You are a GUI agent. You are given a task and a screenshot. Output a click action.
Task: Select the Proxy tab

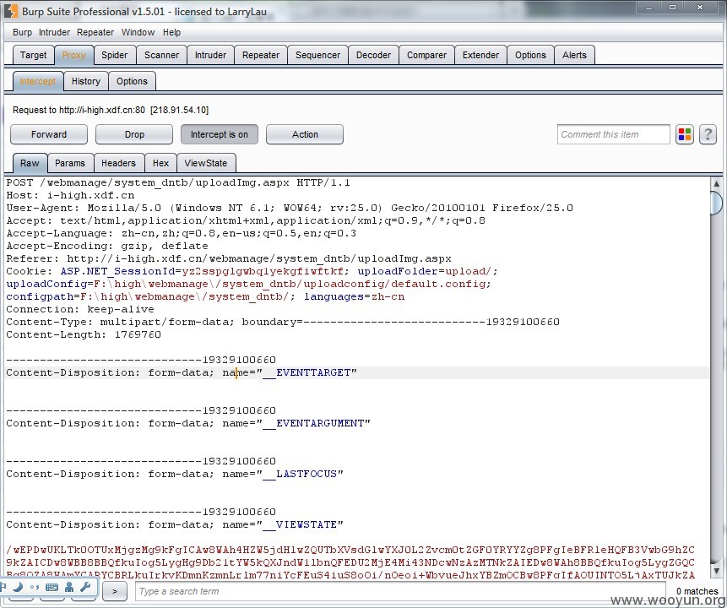(73, 55)
